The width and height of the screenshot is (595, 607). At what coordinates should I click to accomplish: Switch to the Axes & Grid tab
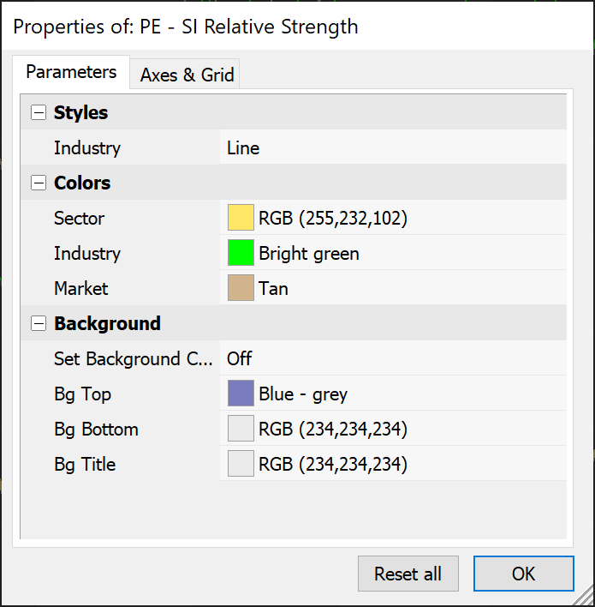tap(187, 75)
